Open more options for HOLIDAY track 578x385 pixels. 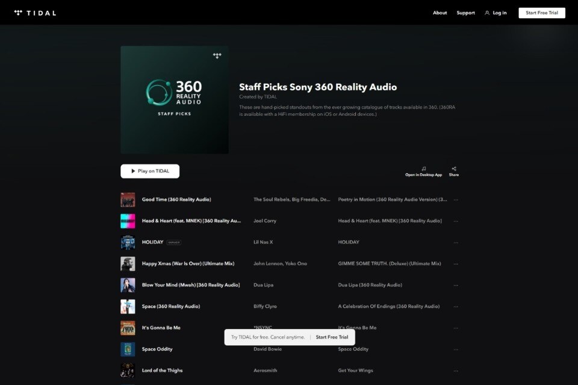pyautogui.click(x=456, y=243)
